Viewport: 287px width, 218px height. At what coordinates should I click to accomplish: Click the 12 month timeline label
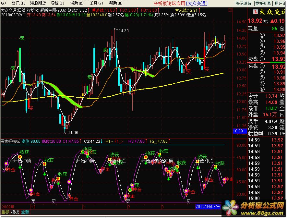click(33, 207)
